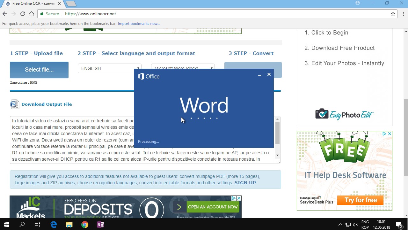
Task: Click the network icon in system tray
Action: click(348, 225)
